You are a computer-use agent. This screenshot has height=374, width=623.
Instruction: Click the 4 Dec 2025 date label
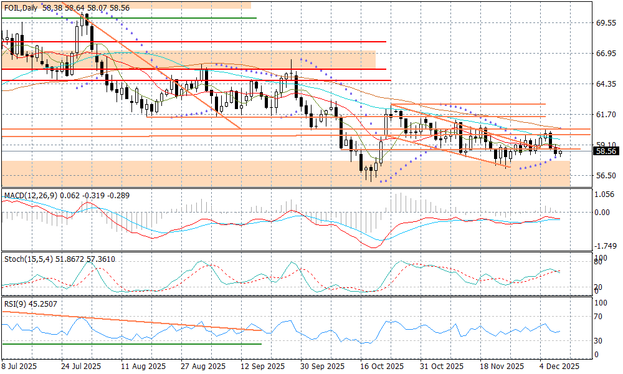point(560,366)
